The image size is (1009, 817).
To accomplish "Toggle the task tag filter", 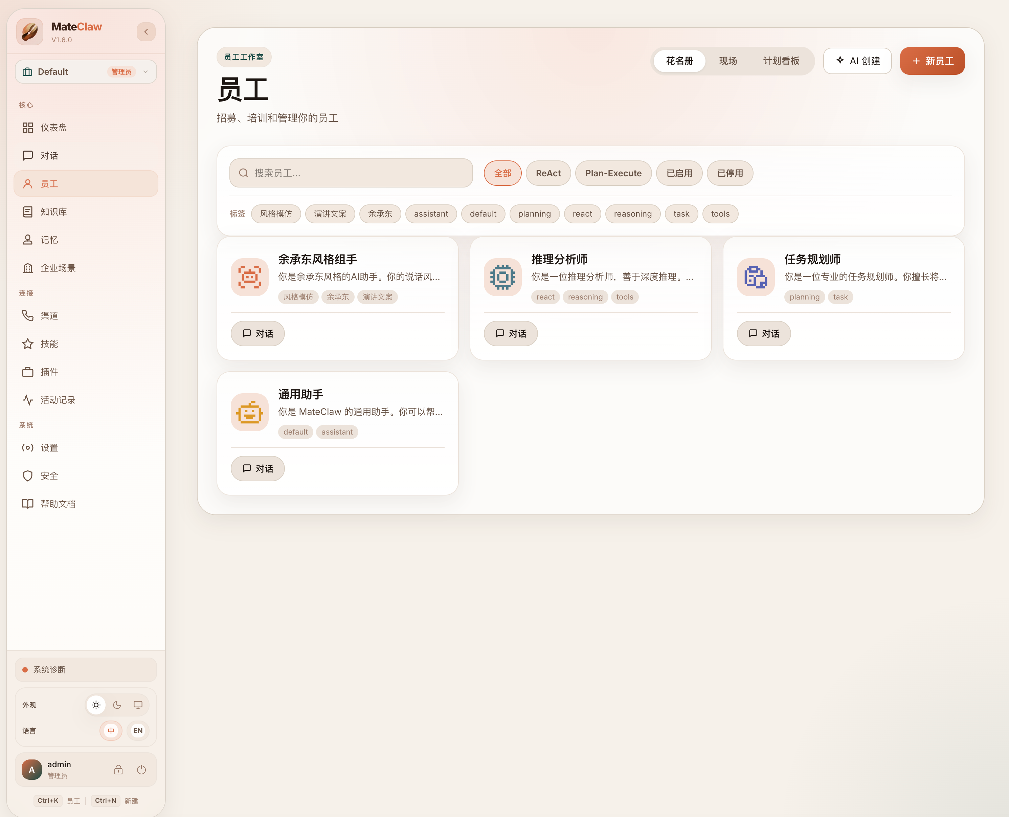I will 681,214.
